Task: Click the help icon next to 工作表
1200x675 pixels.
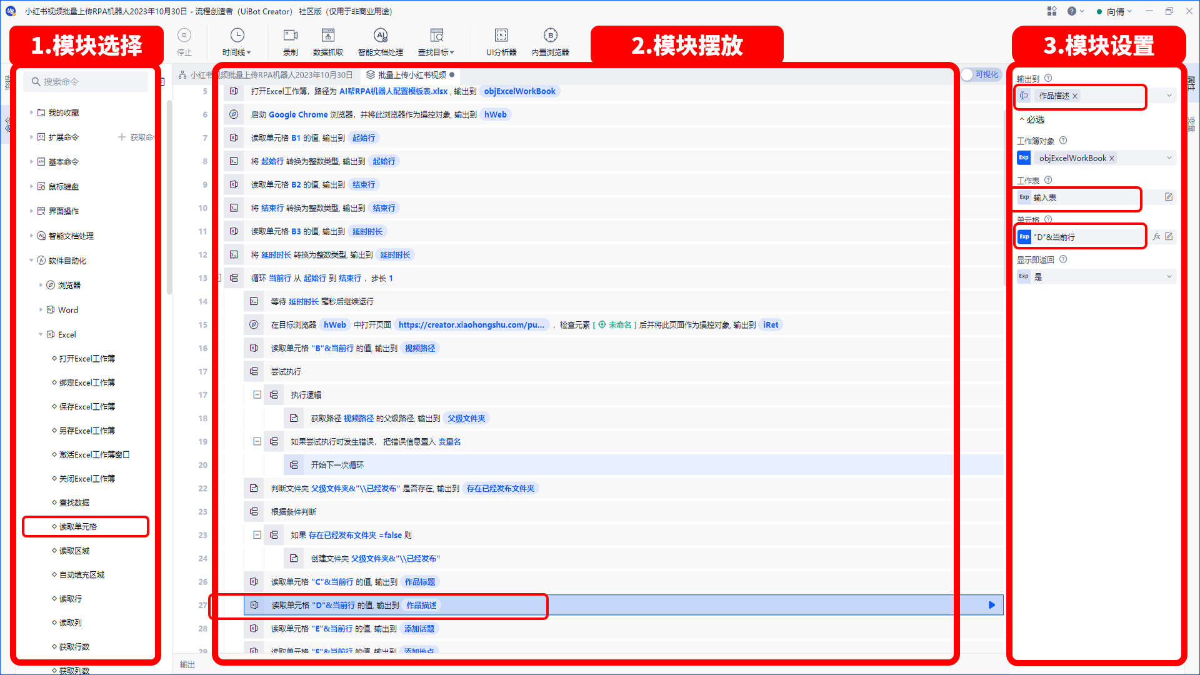Action: click(1048, 180)
